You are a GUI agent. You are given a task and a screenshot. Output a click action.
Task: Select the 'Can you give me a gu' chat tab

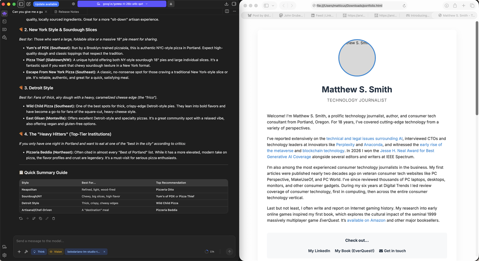click(x=27, y=12)
